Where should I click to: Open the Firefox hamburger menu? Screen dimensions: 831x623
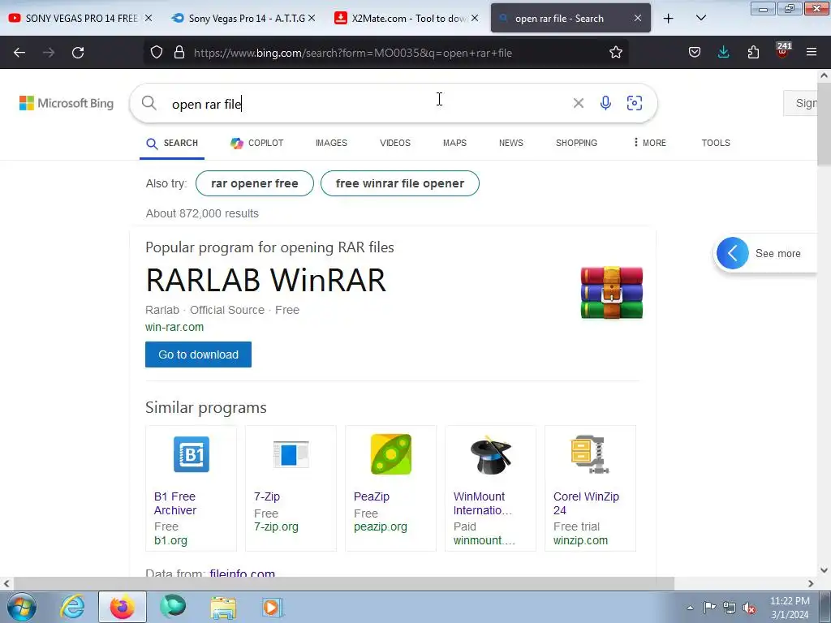[812, 53]
